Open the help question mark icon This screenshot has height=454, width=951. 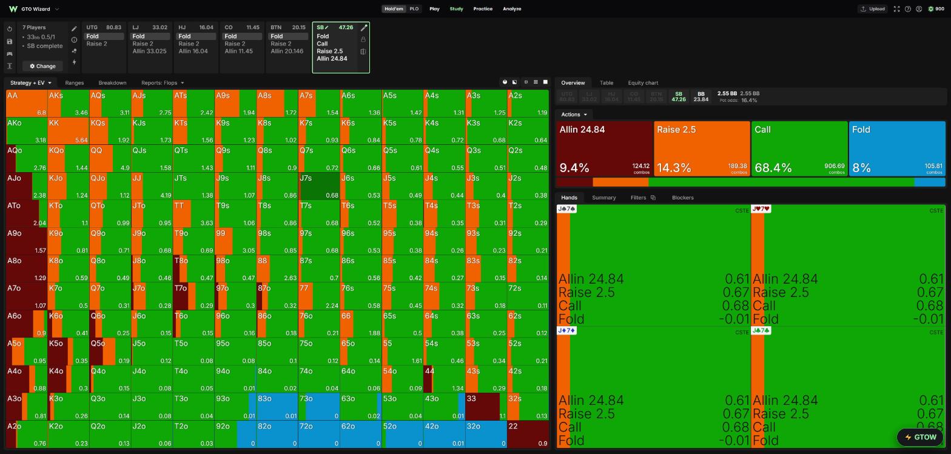tap(908, 9)
